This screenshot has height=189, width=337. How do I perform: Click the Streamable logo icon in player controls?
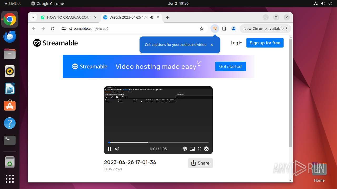click(x=206, y=149)
